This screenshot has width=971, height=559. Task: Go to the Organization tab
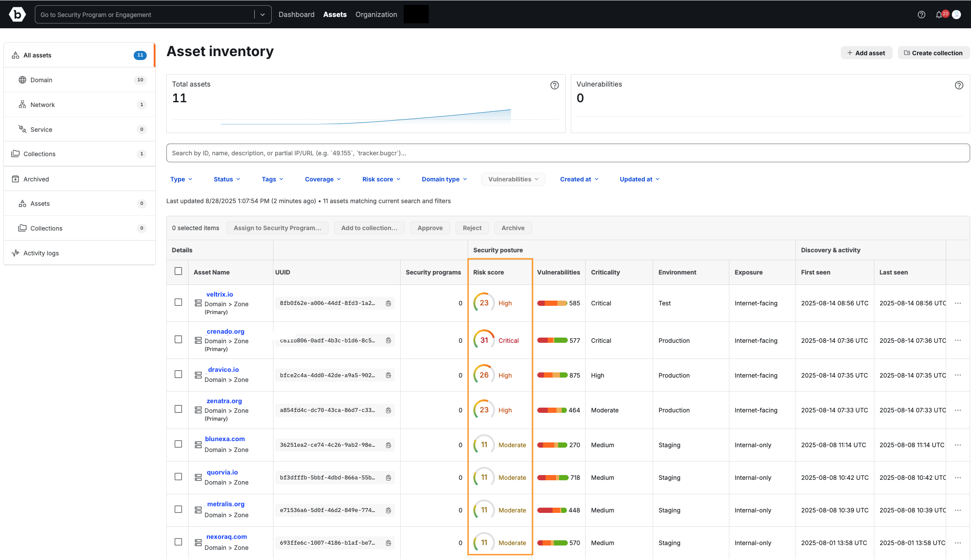(x=376, y=15)
